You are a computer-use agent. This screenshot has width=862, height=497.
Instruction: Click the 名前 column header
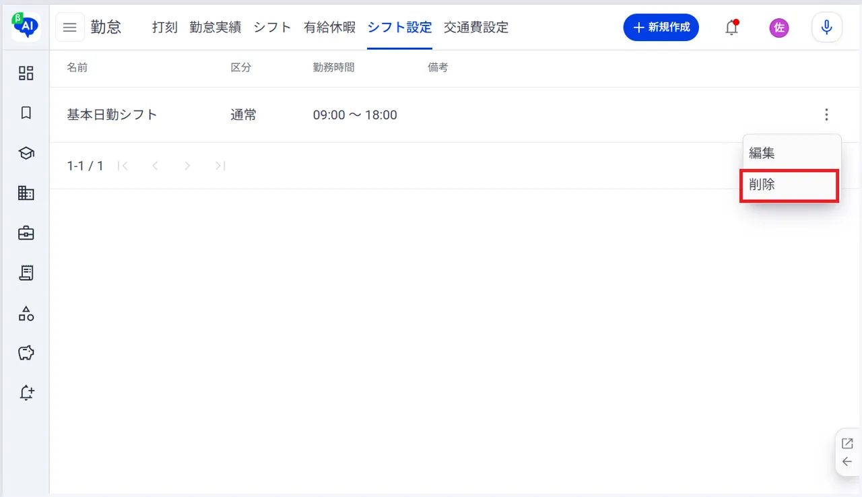[77, 67]
